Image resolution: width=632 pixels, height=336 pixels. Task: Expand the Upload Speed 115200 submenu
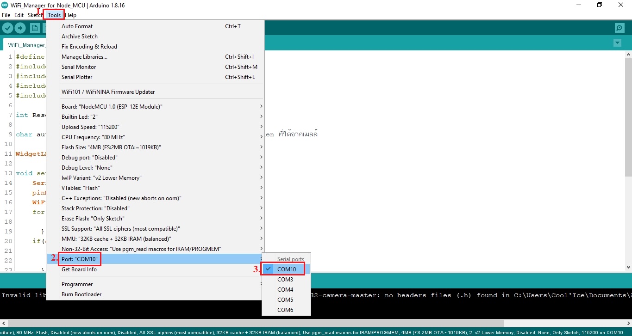(155, 127)
